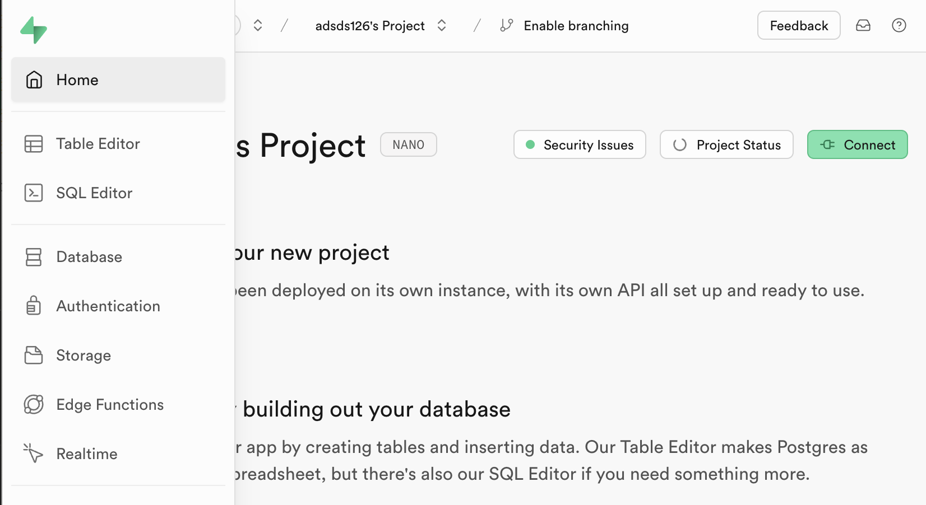
Task: Open the organization switcher chevrons
Action: pyautogui.click(x=258, y=25)
